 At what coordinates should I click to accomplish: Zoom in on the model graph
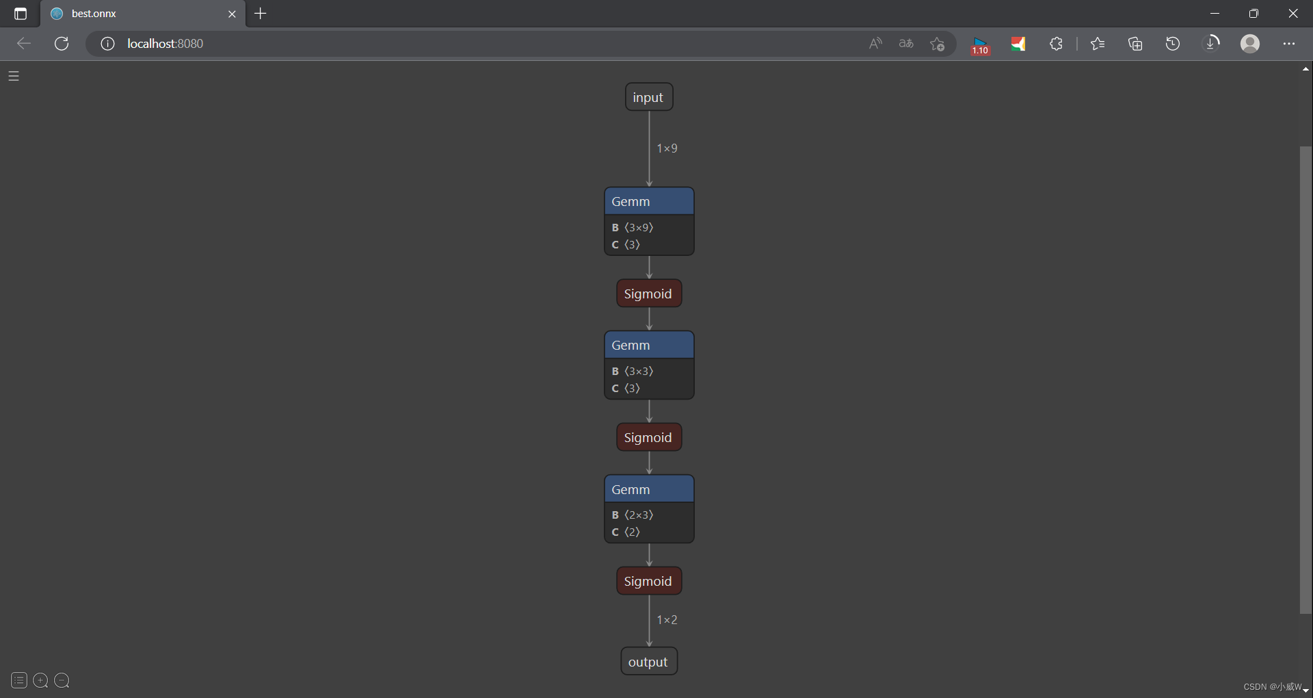[x=40, y=680]
